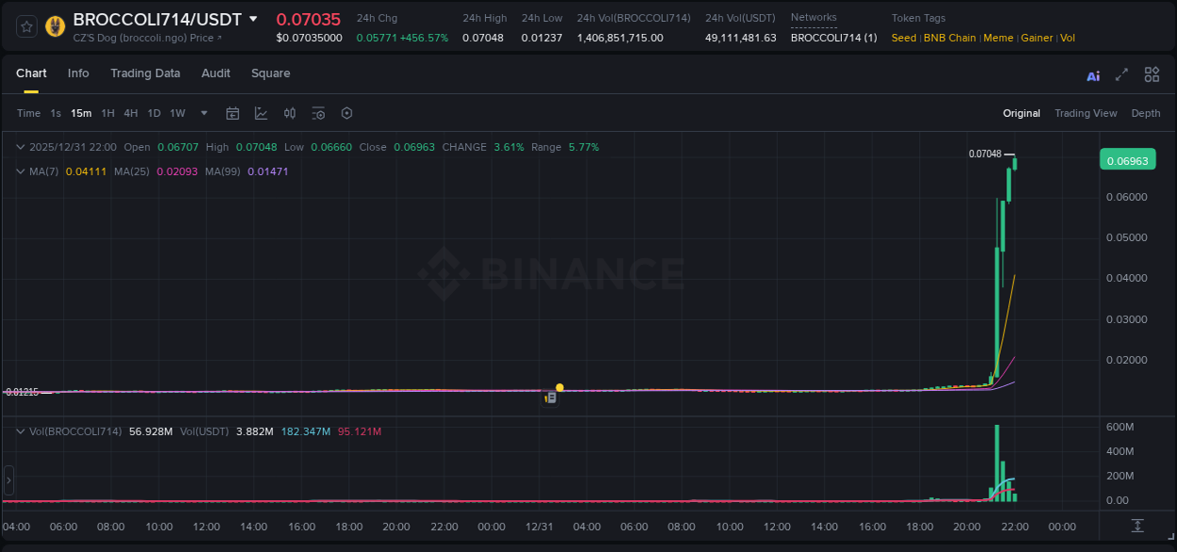This screenshot has height=552, width=1177.
Task: Switch to Depth chart view
Action: tap(1146, 113)
